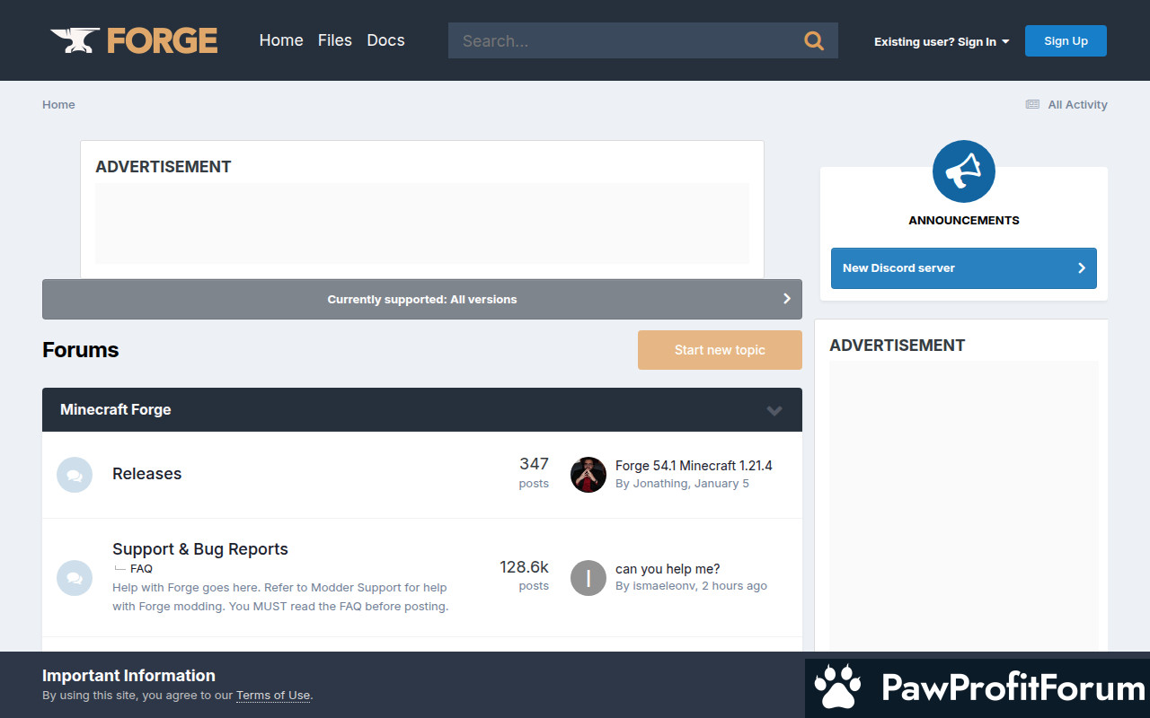1150x718 pixels.
Task: Click the orange search magnifier icon
Action: click(x=814, y=40)
